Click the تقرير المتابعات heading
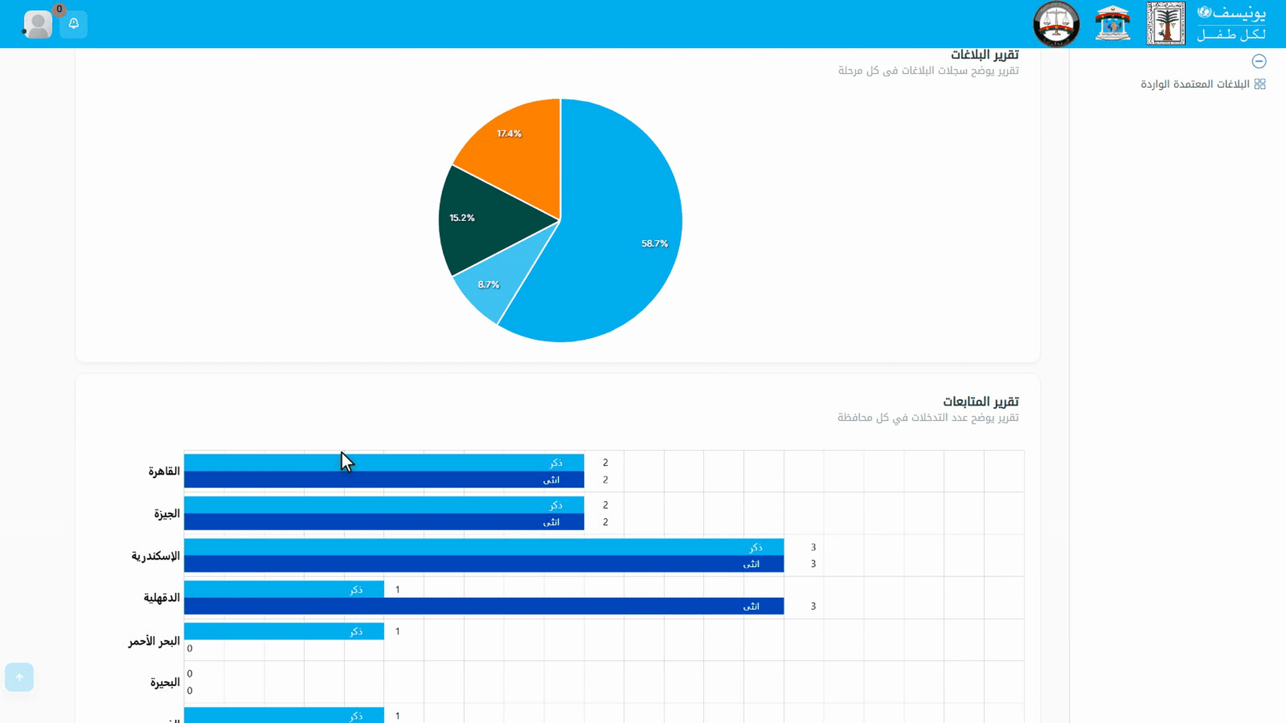 tap(981, 402)
